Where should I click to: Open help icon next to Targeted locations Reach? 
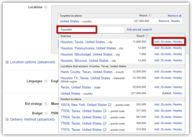click(149, 16)
